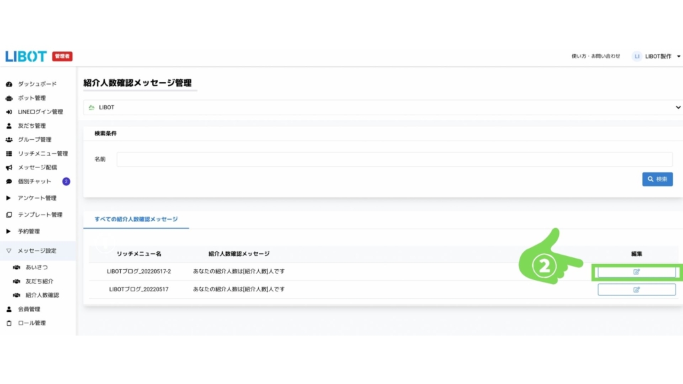
Task: Click the 個別チャット speech bubble icon
Action: (x=9, y=182)
